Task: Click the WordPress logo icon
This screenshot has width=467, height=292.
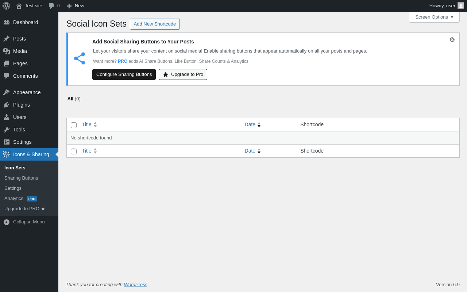Action: pyautogui.click(x=6, y=6)
